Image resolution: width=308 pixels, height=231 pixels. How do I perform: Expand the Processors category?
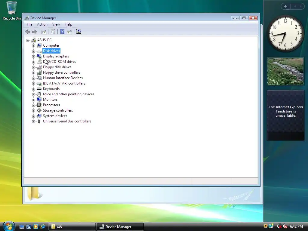coord(34,105)
